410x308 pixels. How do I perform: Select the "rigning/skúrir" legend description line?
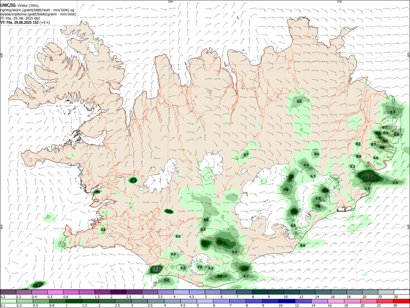coord(37,10)
